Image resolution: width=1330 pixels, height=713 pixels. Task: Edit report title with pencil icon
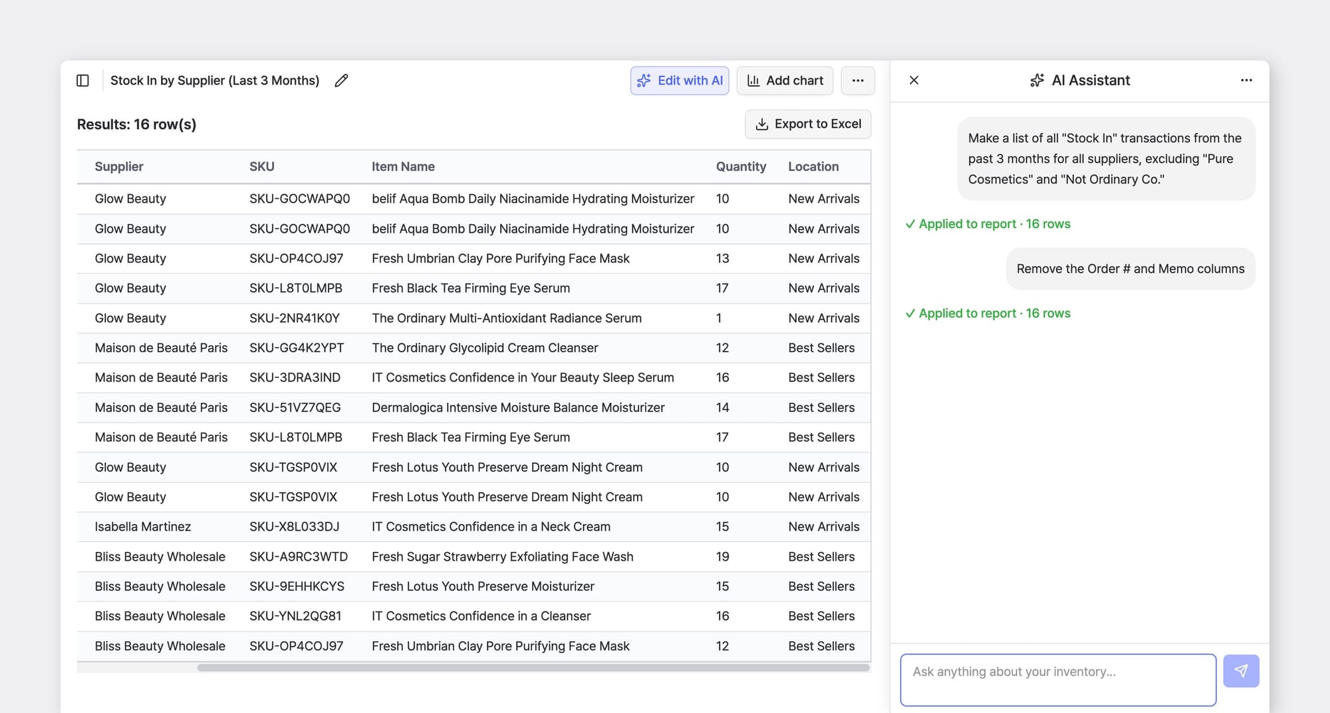point(341,80)
